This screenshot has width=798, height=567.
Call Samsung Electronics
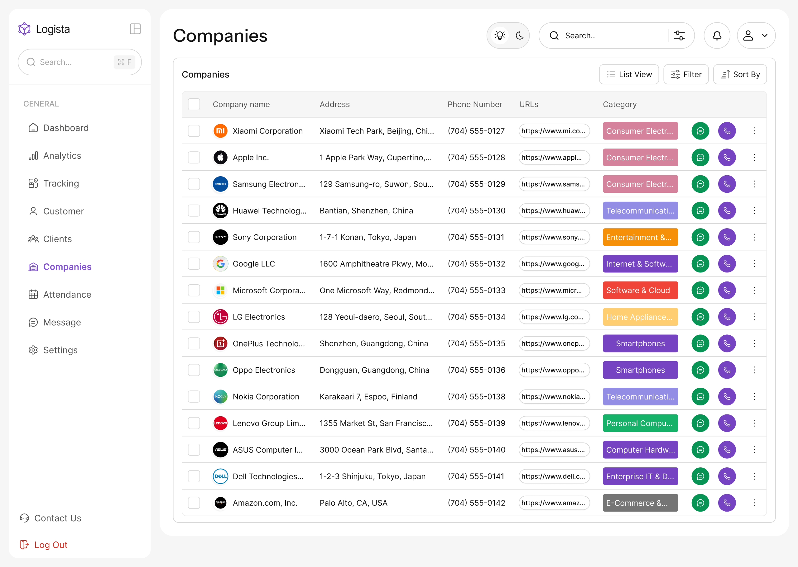click(727, 184)
